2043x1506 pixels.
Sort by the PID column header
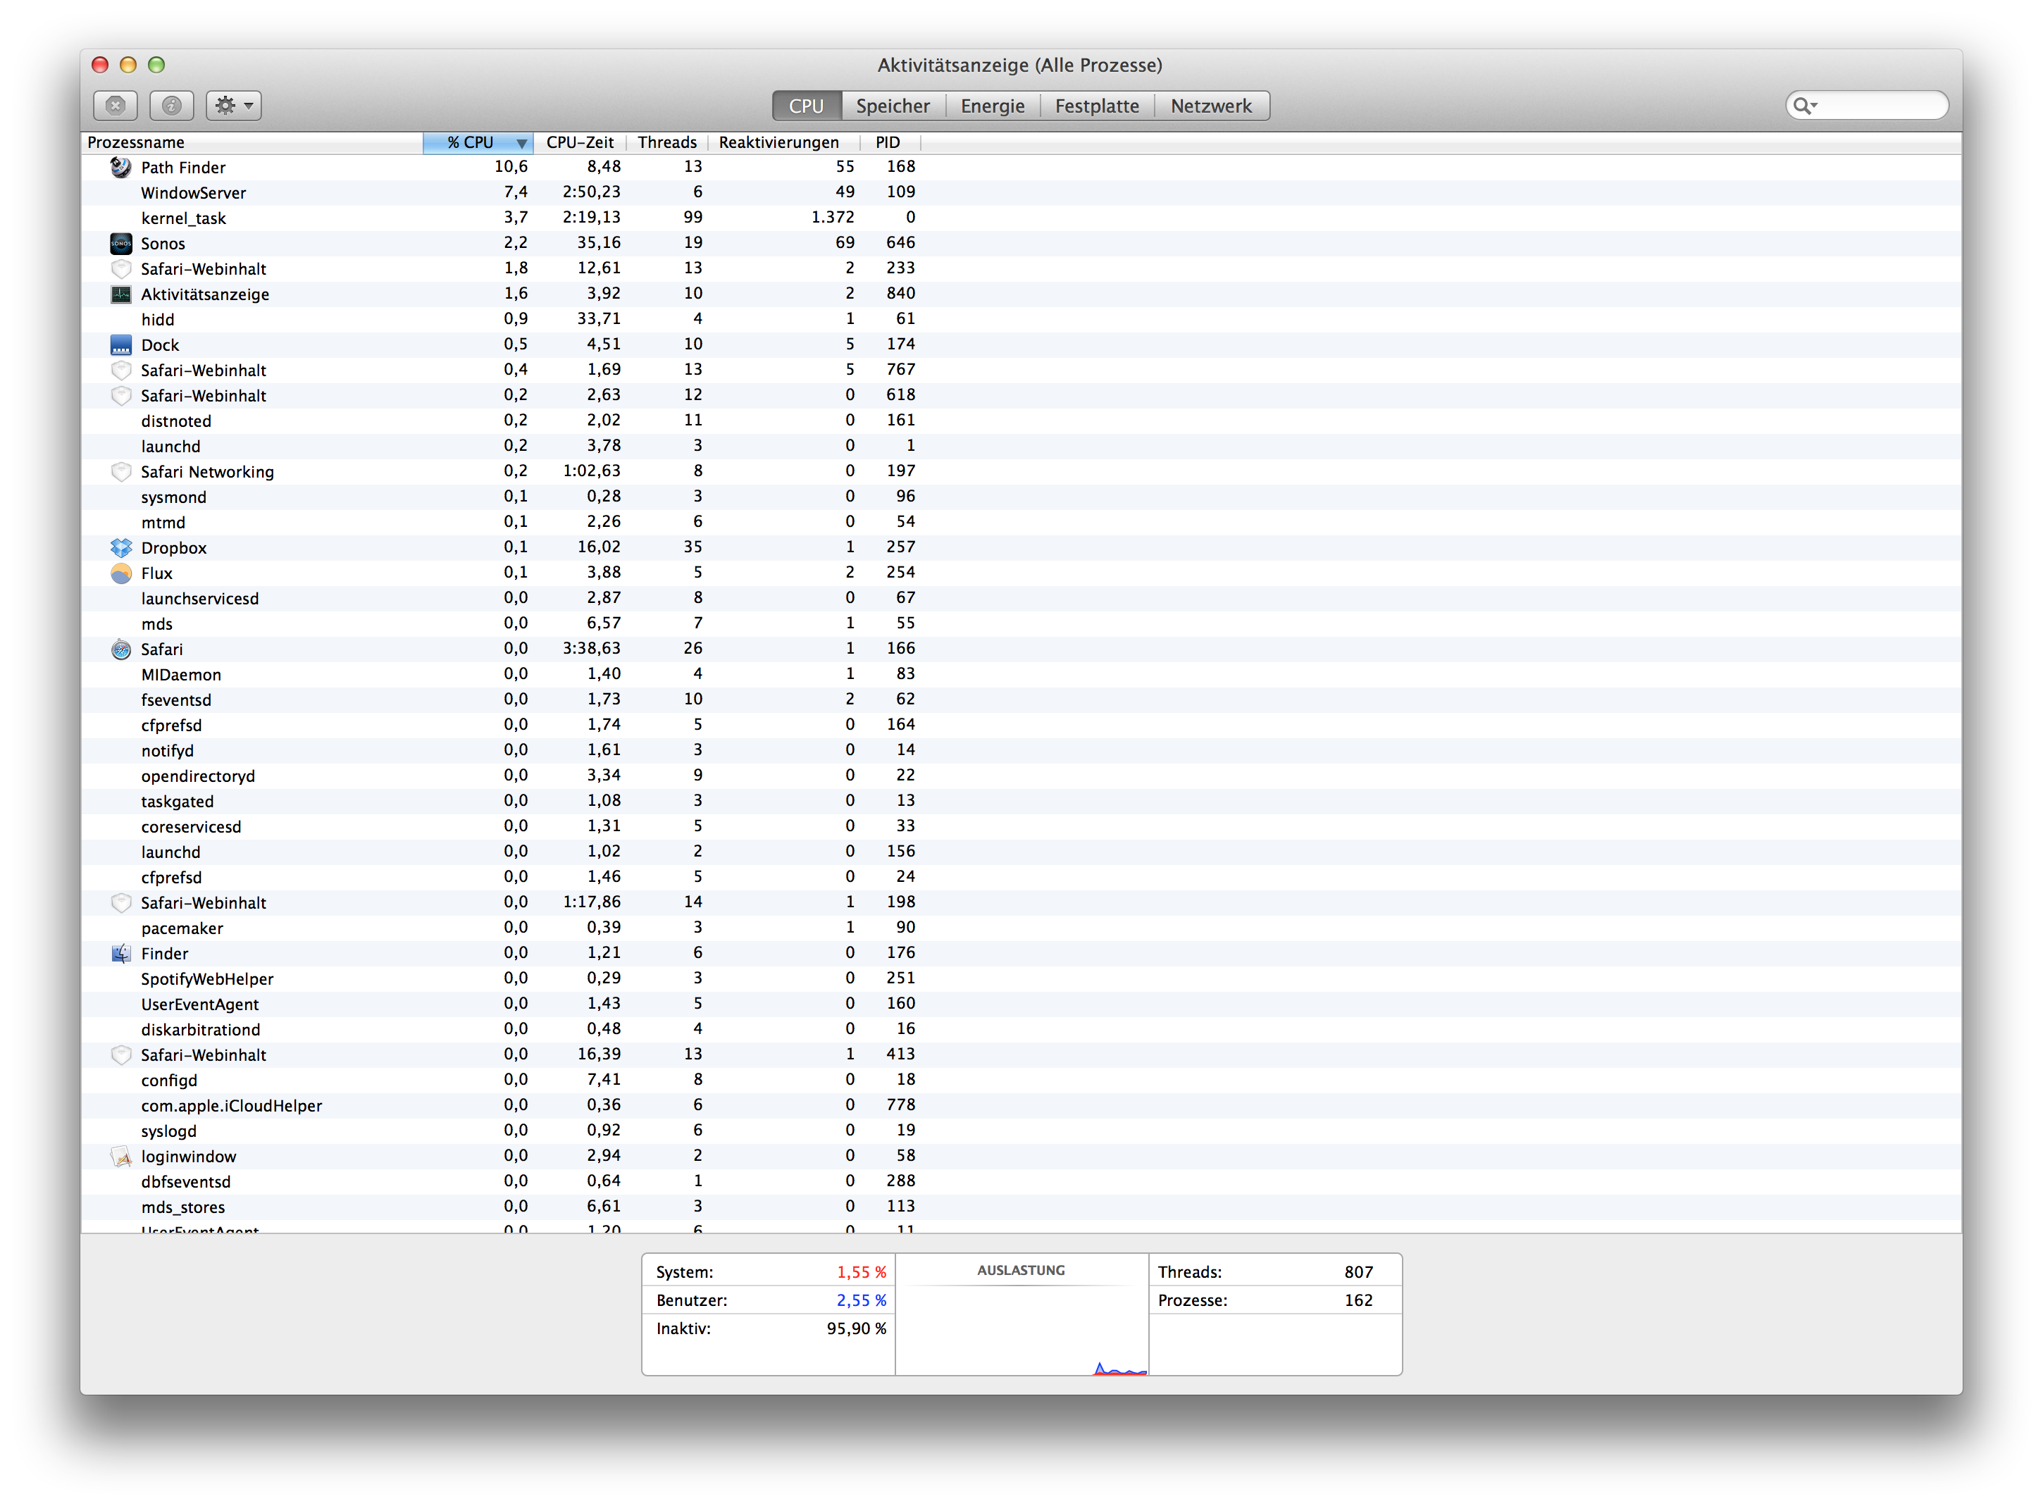887,142
